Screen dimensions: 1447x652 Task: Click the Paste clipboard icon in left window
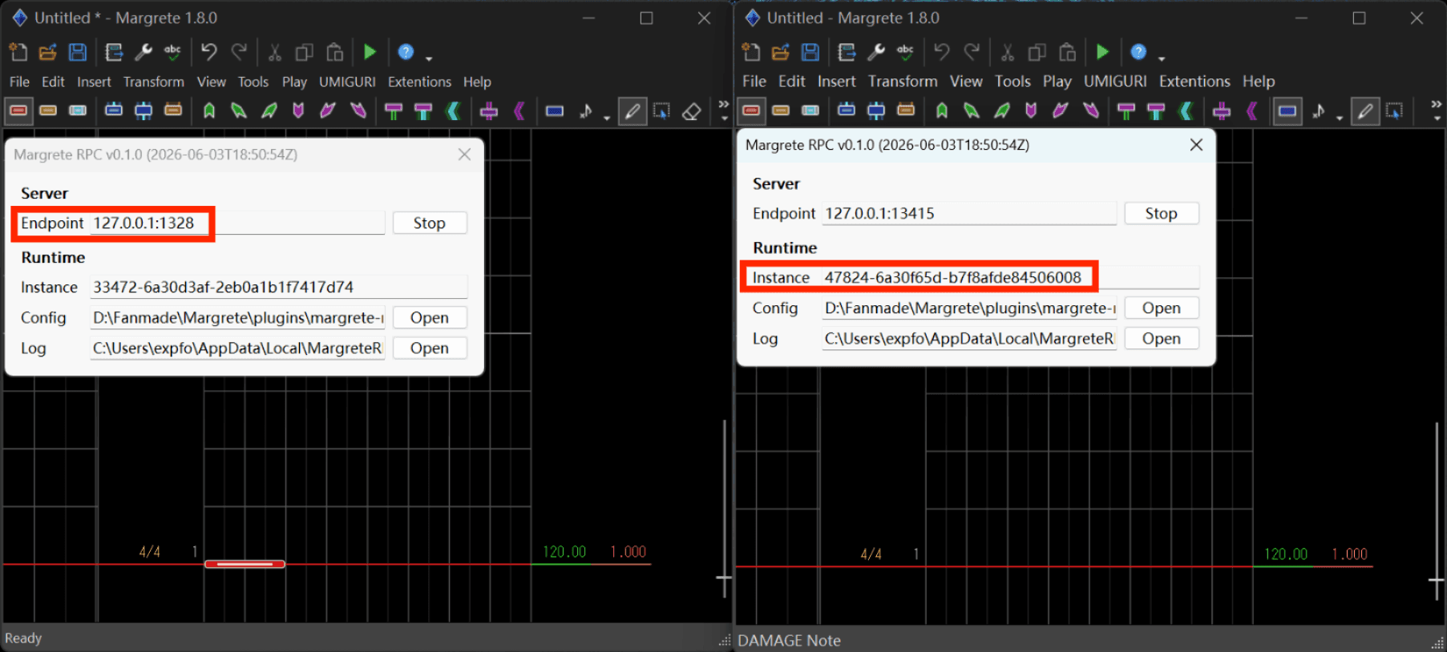tap(334, 52)
